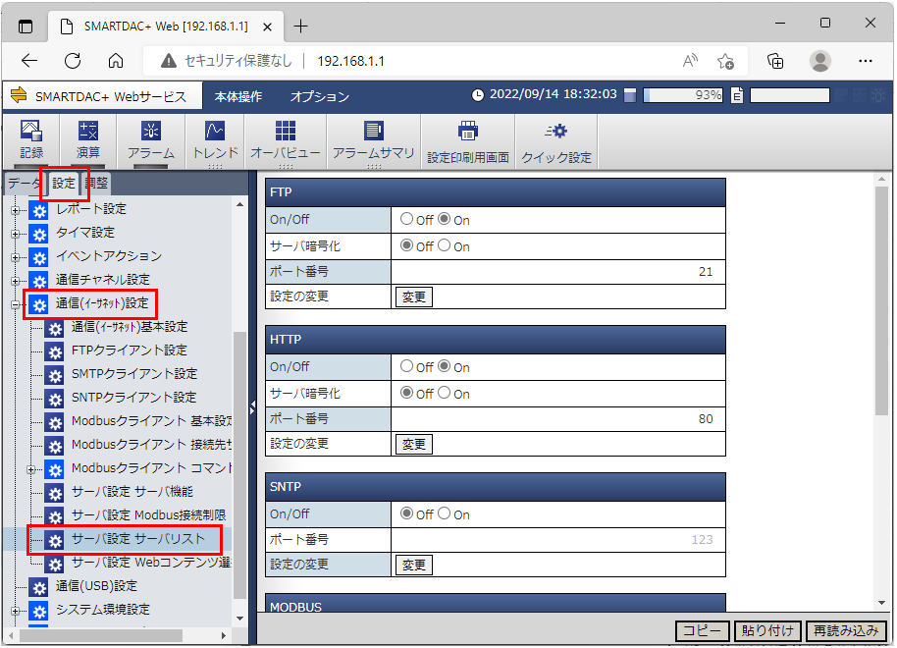Click the 記録 (record) toolbar icon
Image resolution: width=897 pixels, height=648 pixels.
pos(31,140)
